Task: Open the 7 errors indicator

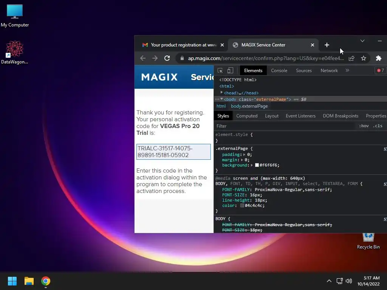Action: (x=381, y=71)
